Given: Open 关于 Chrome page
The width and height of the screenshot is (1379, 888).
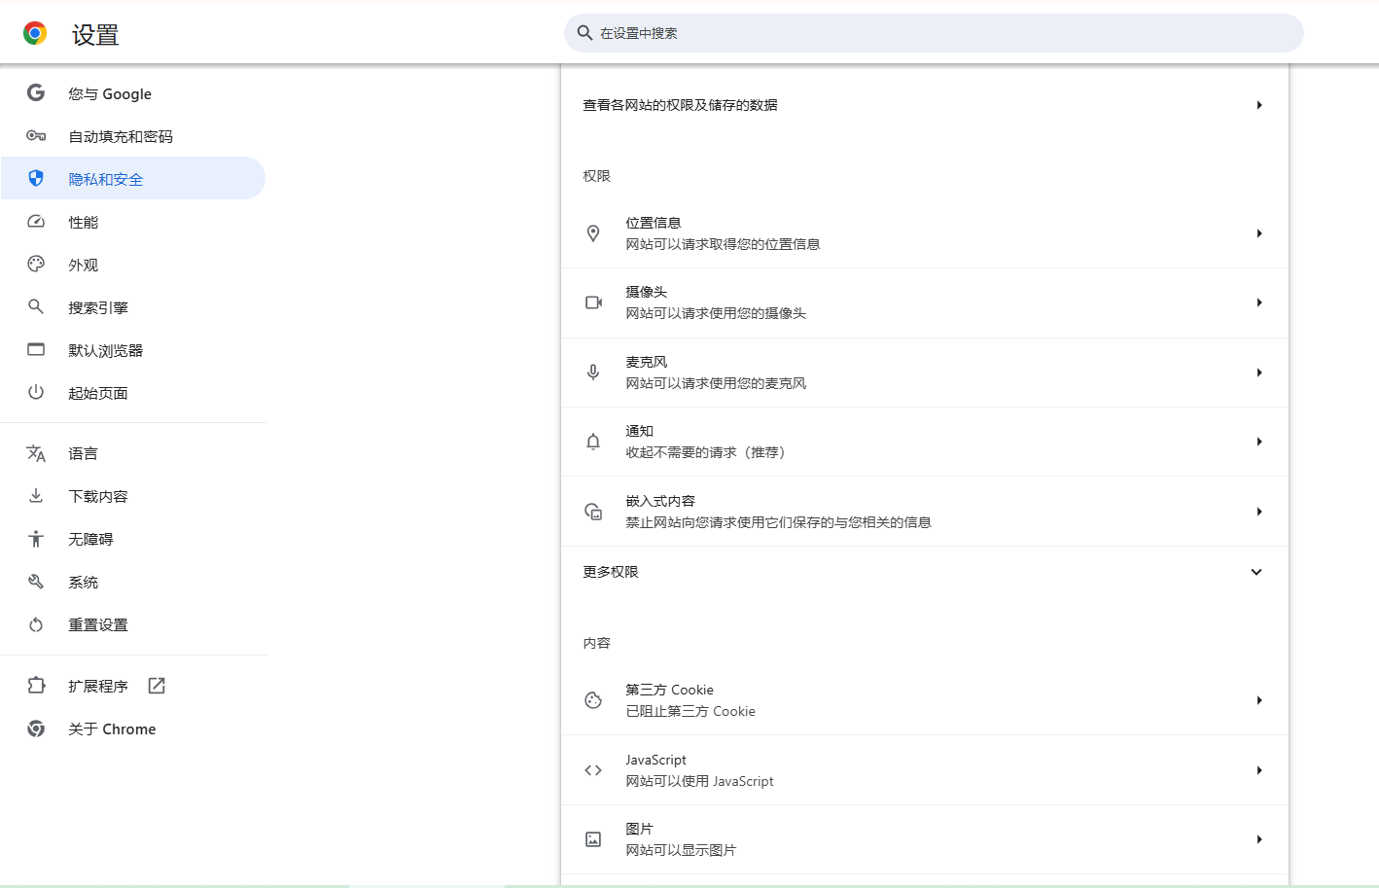Looking at the screenshot, I should 133,728.
